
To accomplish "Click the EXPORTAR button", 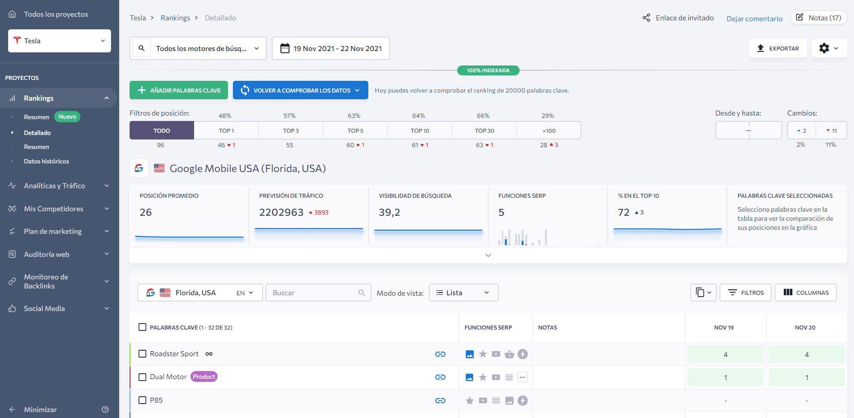I will tap(778, 48).
